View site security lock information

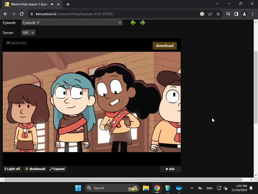[32, 14]
